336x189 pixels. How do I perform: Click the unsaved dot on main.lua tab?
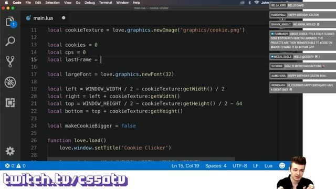pyautogui.click(x=64, y=18)
